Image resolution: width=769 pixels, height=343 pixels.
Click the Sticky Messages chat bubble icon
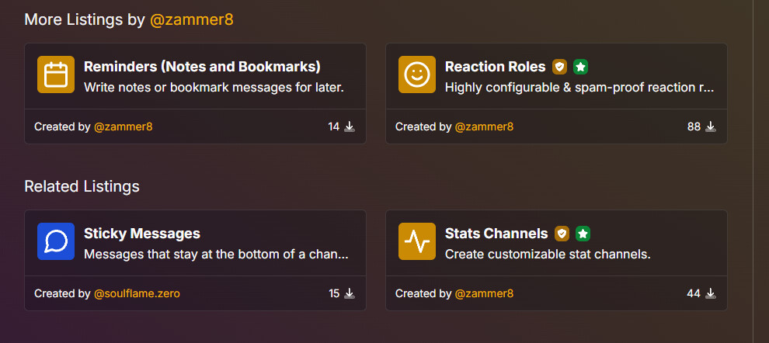point(56,241)
